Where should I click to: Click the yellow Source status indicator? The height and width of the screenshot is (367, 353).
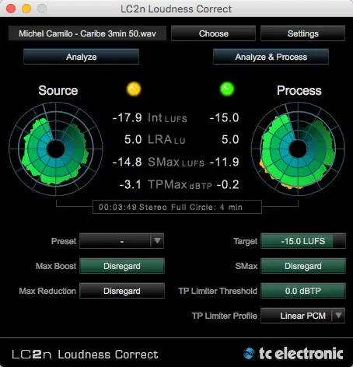pyautogui.click(x=134, y=89)
